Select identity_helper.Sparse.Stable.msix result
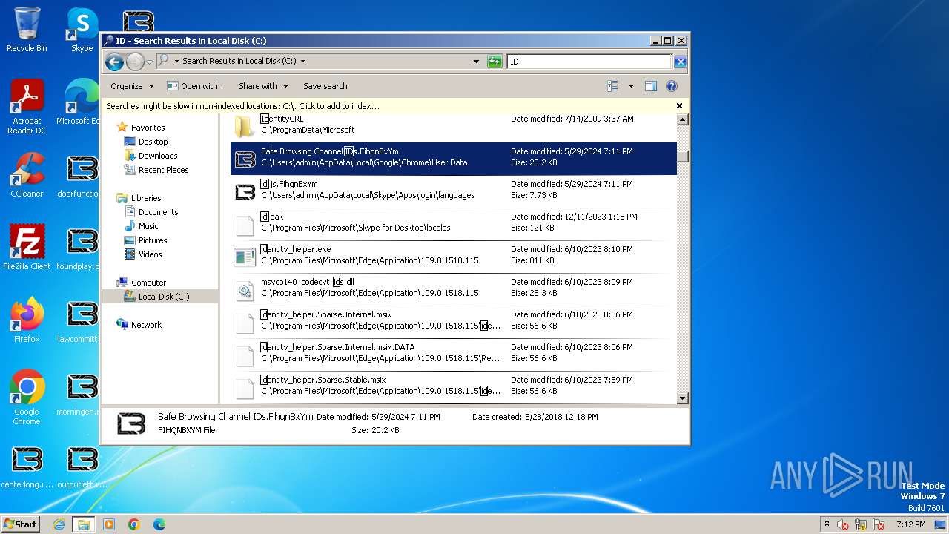The image size is (949, 534). pos(453,387)
